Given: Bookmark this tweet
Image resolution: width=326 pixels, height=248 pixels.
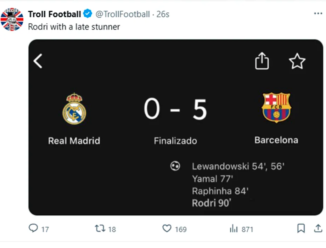Looking at the screenshot, I should [x=301, y=229].
